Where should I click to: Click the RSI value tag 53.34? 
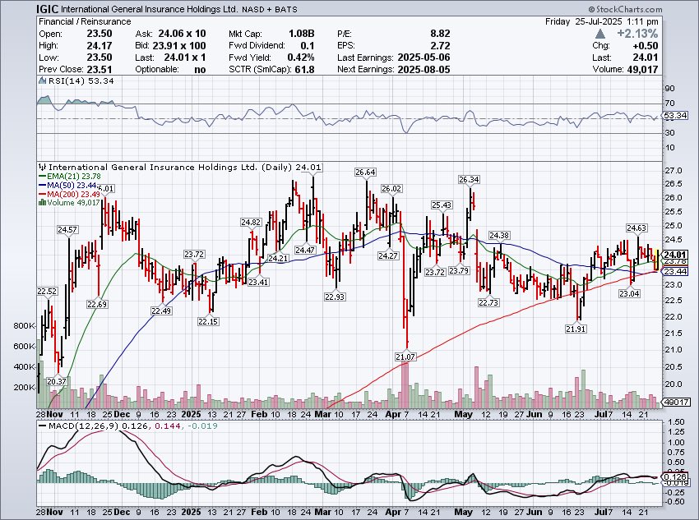click(675, 115)
